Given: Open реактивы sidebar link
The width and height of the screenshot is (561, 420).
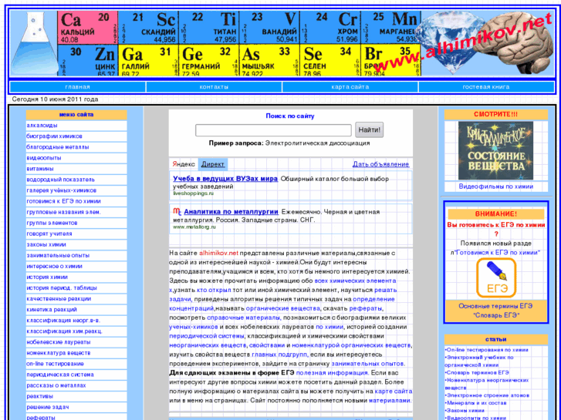Looking at the screenshot, I should coord(39,396).
